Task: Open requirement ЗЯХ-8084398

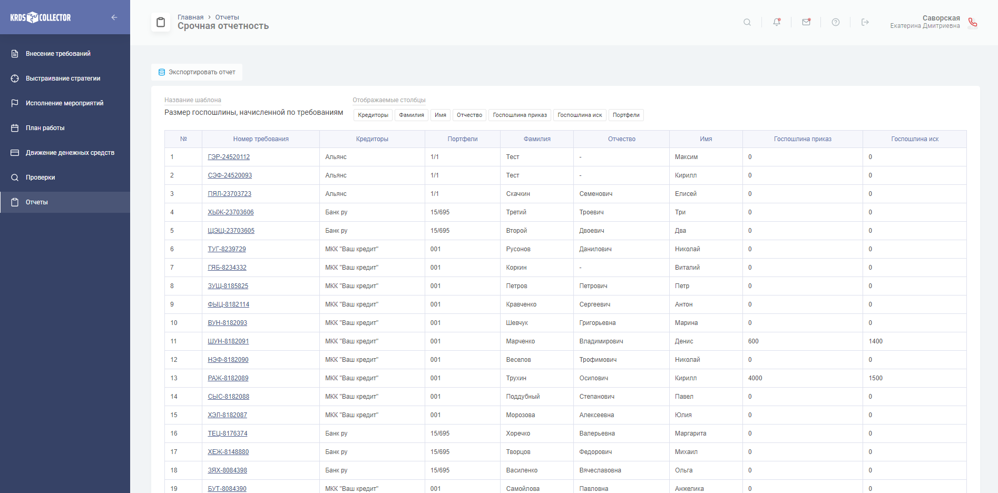Action: [227, 470]
